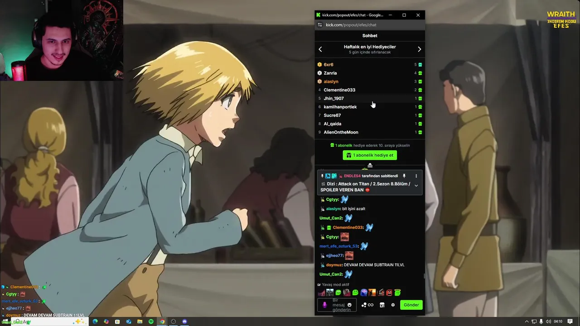Click ENDLES4 username in pinned message
The width and height of the screenshot is (580, 326).
(352, 176)
